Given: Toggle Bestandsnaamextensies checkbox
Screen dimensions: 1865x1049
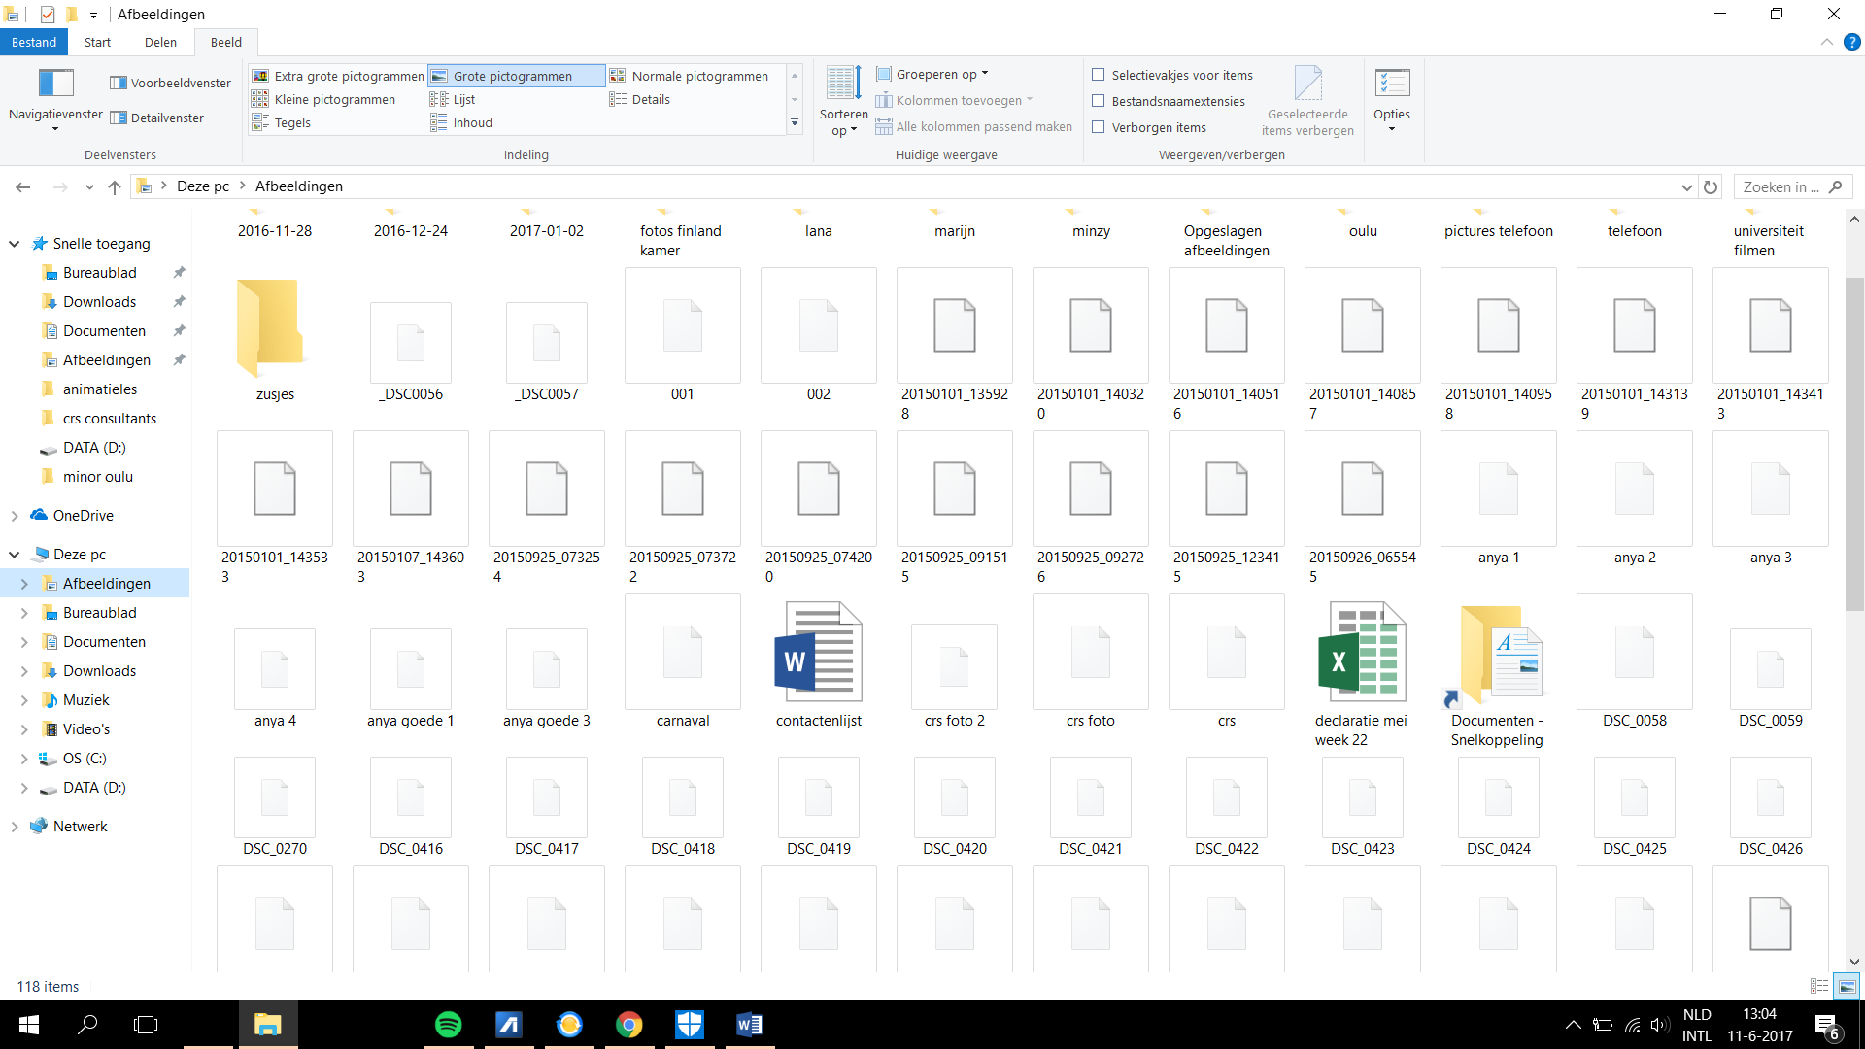Looking at the screenshot, I should tap(1099, 101).
